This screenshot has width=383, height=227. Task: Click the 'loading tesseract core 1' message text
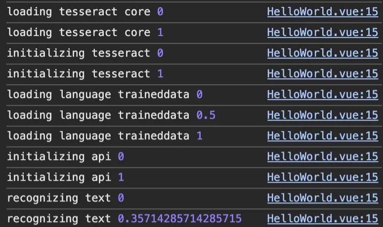(x=85, y=32)
